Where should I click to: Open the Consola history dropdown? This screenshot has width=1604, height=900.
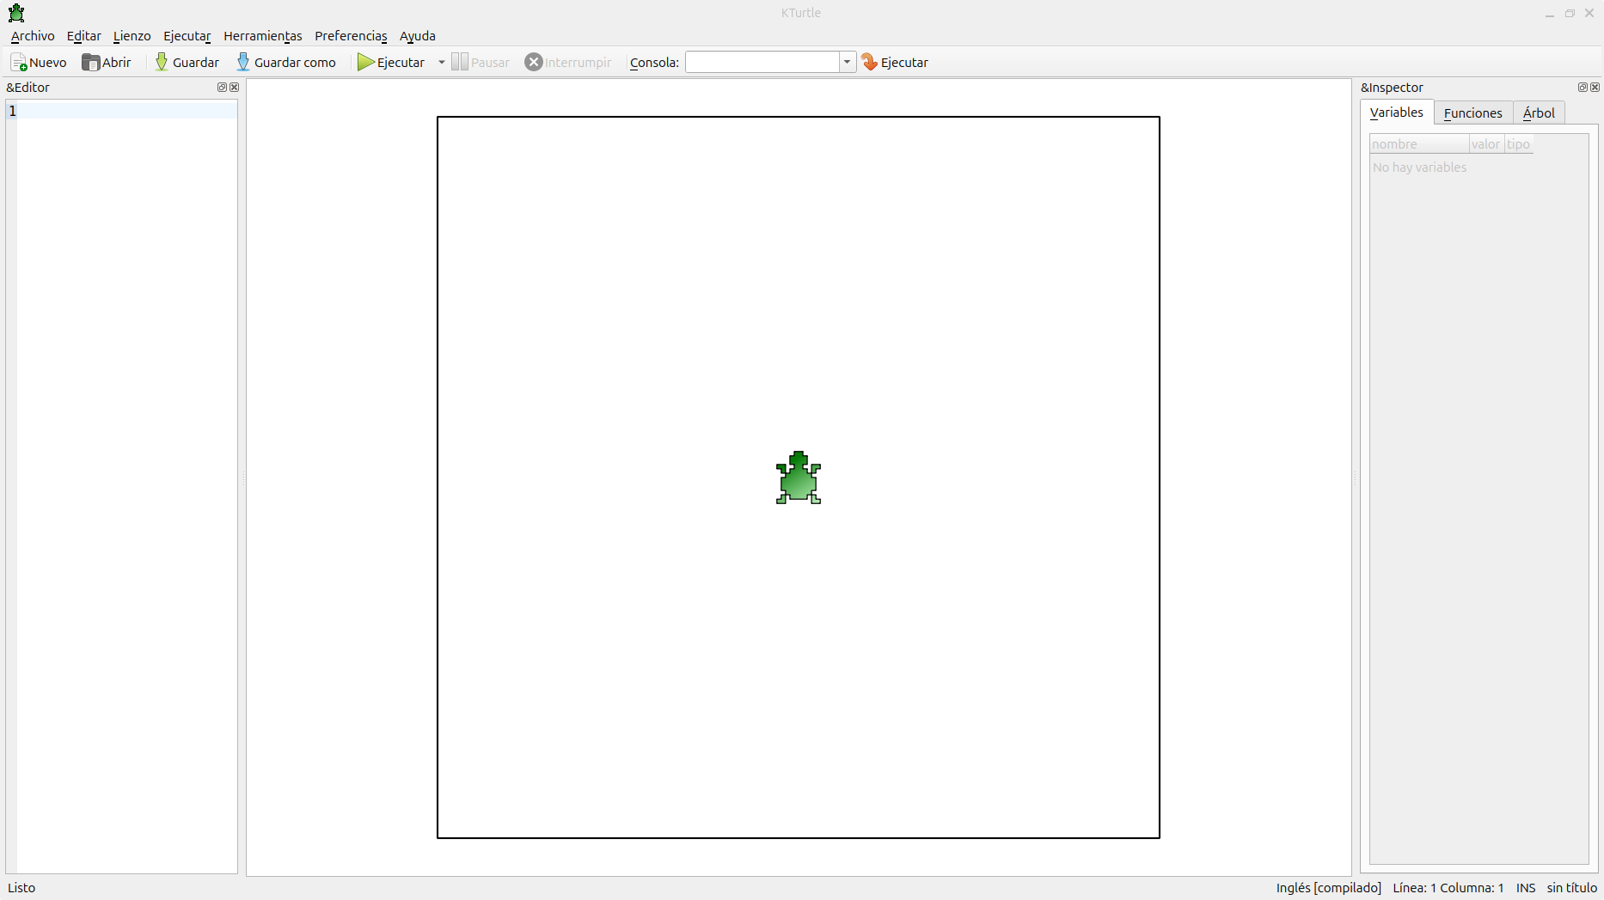click(x=848, y=63)
